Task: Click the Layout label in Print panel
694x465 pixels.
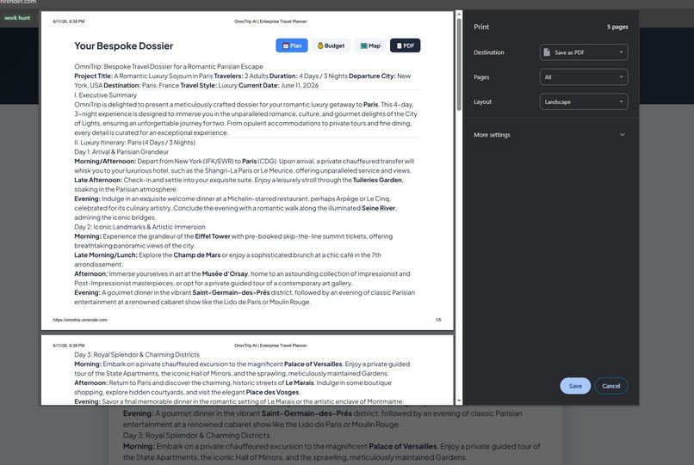Action: click(x=482, y=101)
